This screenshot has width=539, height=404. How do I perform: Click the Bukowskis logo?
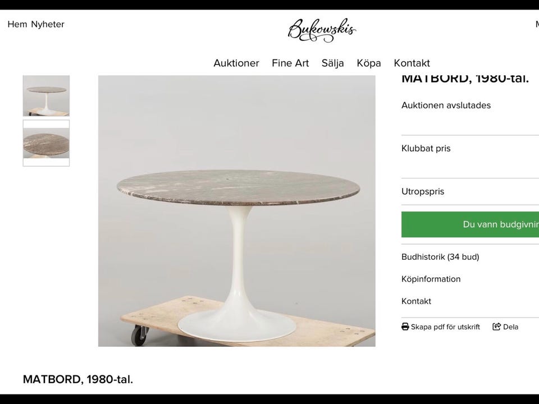coord(322,29)
